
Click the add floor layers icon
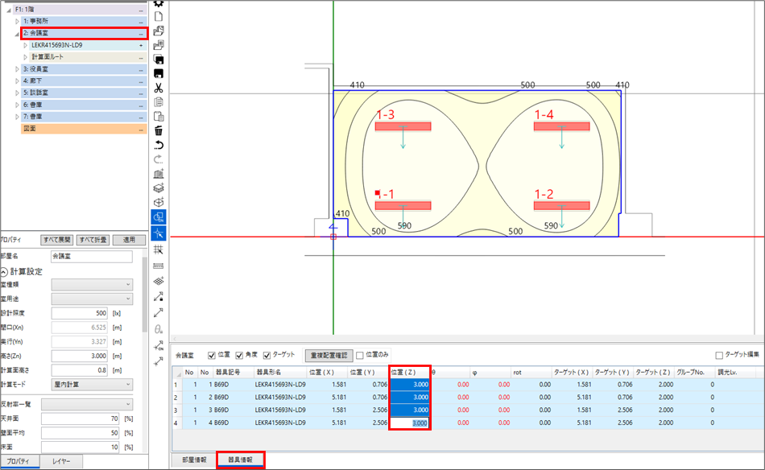[159, 188]
